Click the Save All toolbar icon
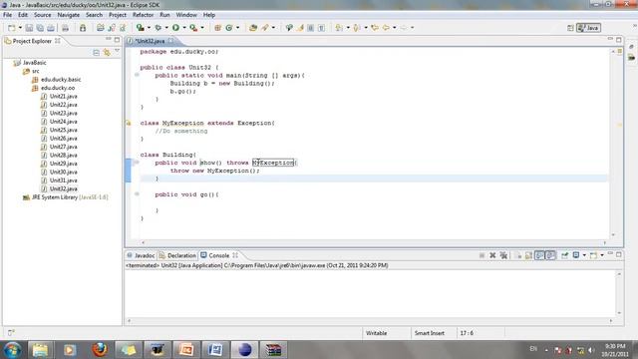 40,28
